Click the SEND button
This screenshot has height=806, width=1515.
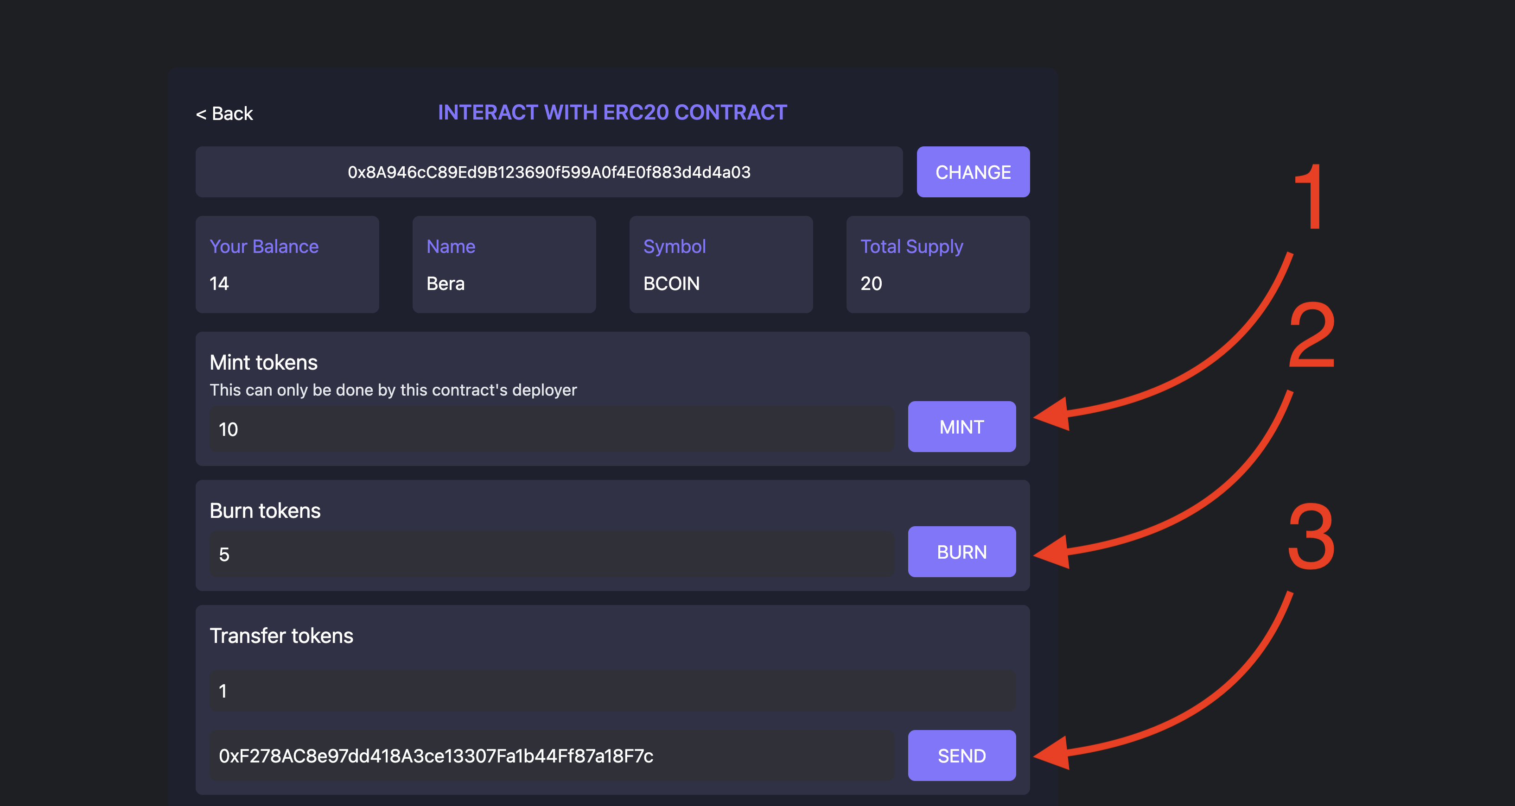[961, 756]
